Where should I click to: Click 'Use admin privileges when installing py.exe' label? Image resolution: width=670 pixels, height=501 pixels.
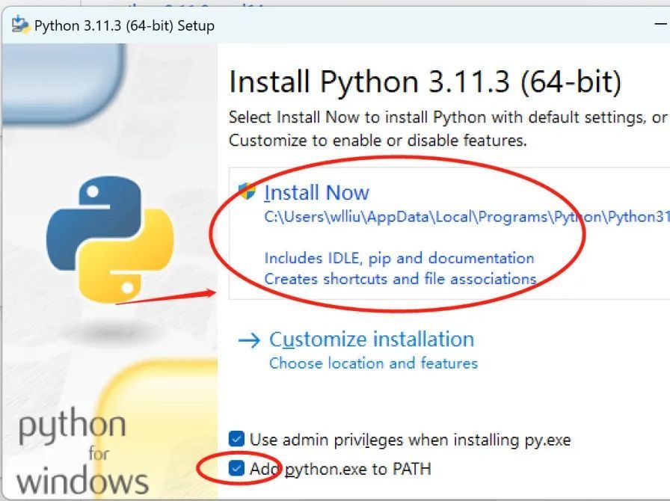(x=411, y=440)
